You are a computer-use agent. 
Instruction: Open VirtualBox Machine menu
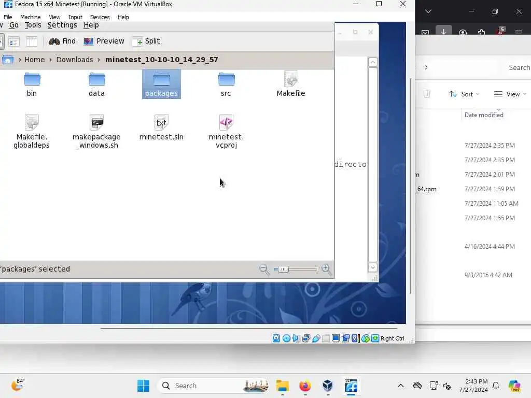[x=30, y=17]
